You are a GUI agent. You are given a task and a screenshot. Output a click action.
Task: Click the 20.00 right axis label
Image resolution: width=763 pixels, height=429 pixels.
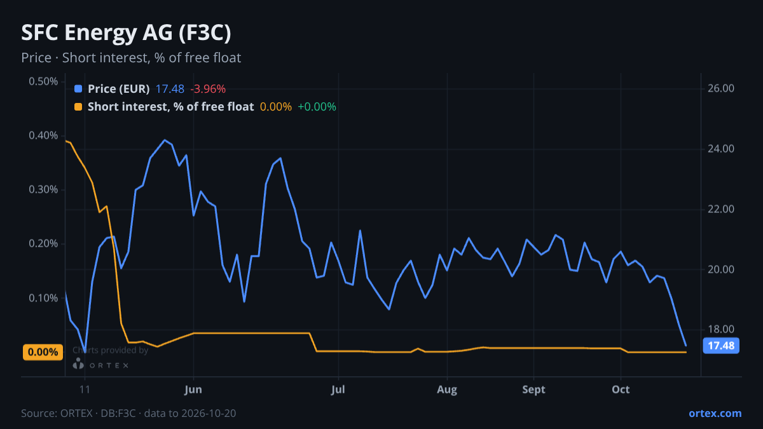(721, 269)
